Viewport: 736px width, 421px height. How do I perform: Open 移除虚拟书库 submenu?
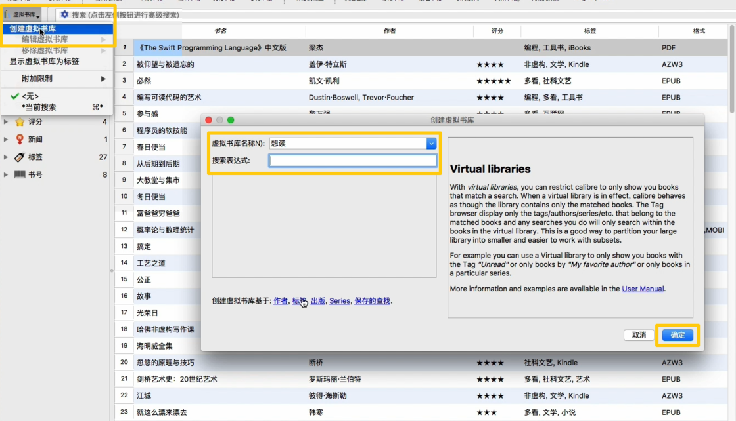point(58,50)
